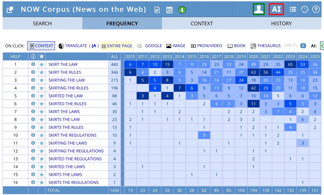Open the list menu icon in header

point(293,9)
